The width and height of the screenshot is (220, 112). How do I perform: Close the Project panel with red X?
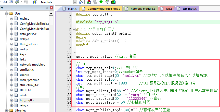click(x=51, y=8)
